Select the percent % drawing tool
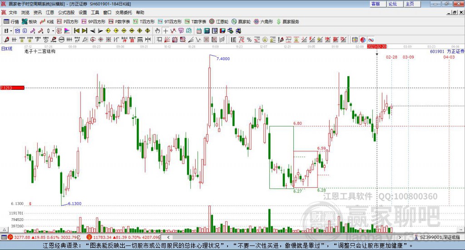This screenshot has height=250, width=465. tap(249, 39)
